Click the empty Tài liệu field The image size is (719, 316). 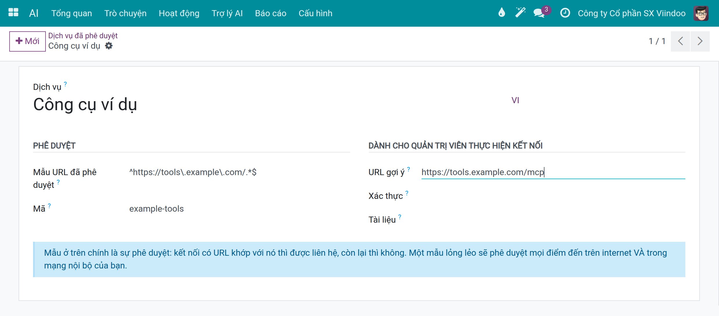553,220
